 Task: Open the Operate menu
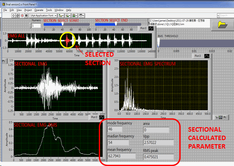point(39,10)
